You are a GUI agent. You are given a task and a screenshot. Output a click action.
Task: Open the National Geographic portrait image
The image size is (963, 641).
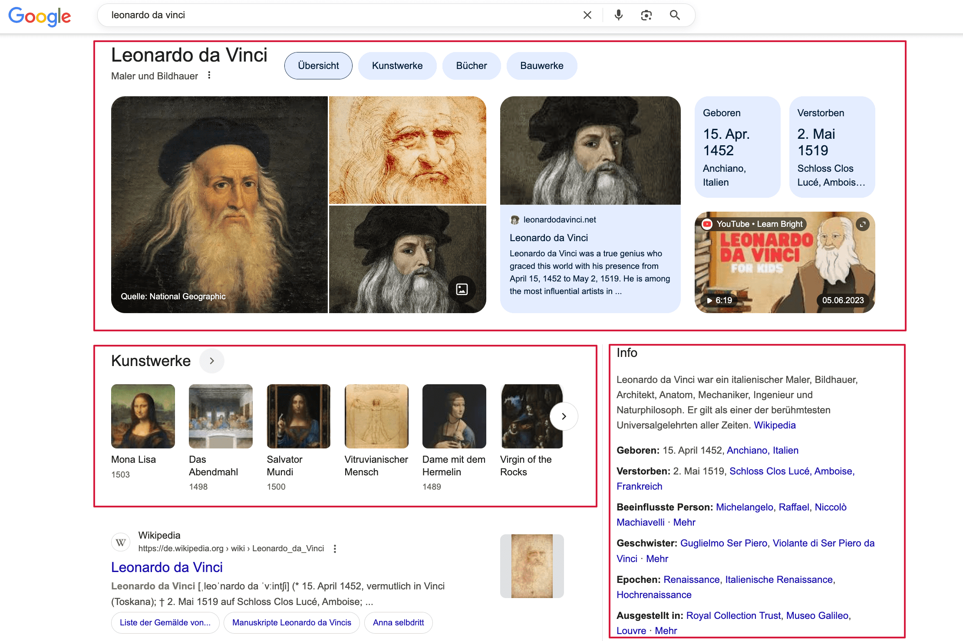[219, 205]
